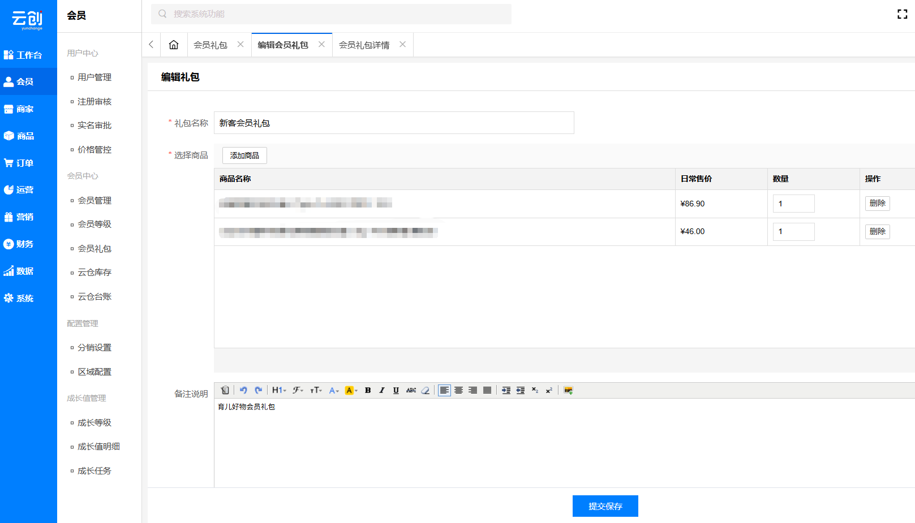Screen dimensions: 915x523
Task: Open the 订单 orders section
Action: pyautogui.click(x=28, y=163)
